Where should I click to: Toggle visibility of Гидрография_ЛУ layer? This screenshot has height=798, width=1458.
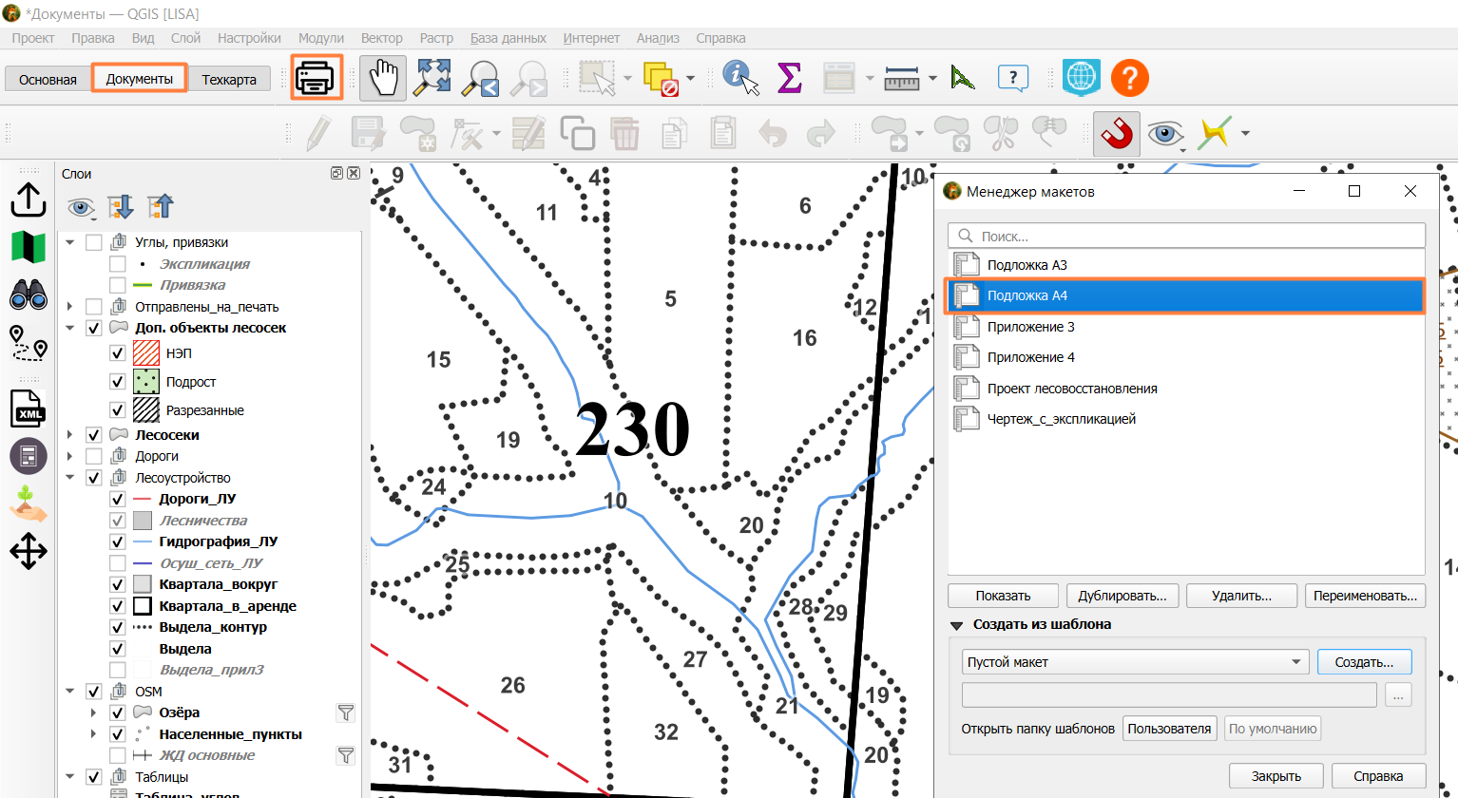[118, 541]
